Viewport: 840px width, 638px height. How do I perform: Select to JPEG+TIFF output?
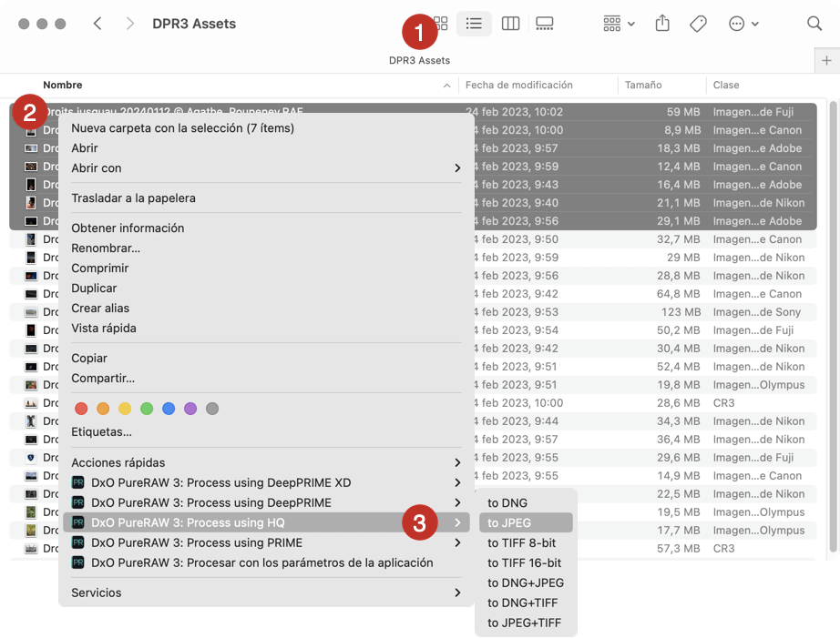524,623
